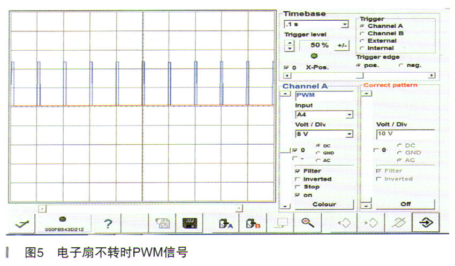
Task: Click the checkmark confirm icon in bottom toolbar
Action: click(x=22, y=223)
